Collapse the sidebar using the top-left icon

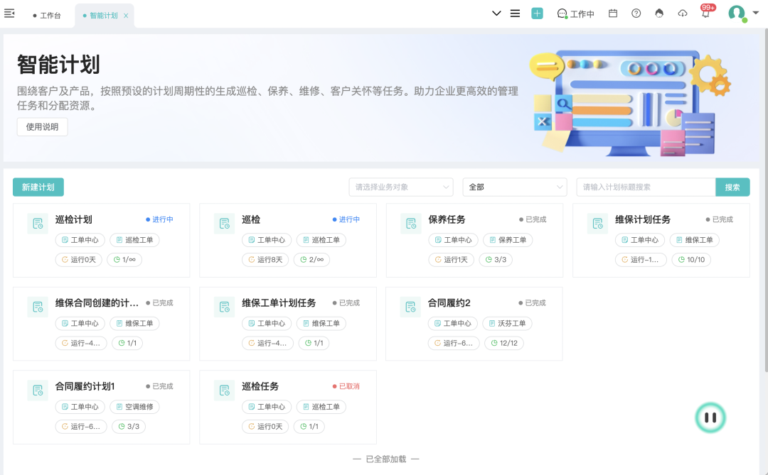pyautogui.click(x=10, y=13)
